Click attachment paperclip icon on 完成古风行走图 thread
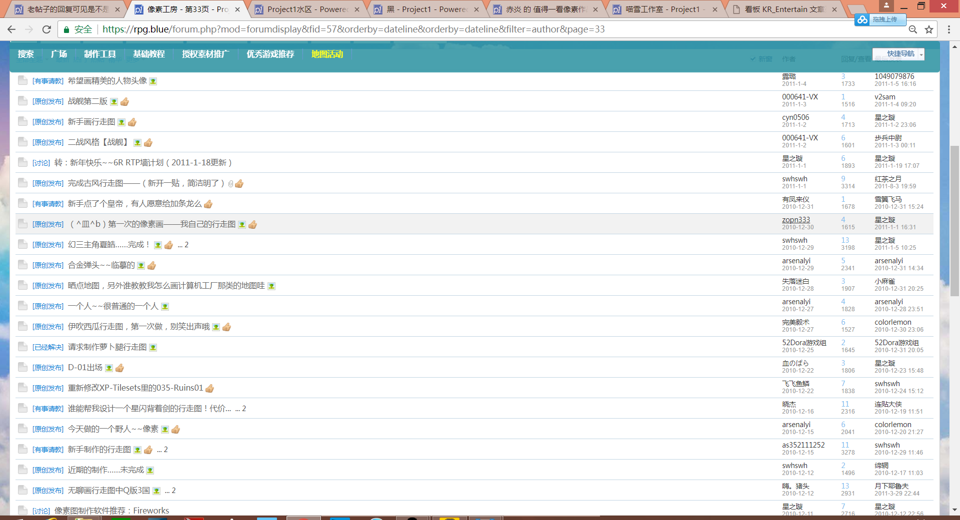 point(230,184)
